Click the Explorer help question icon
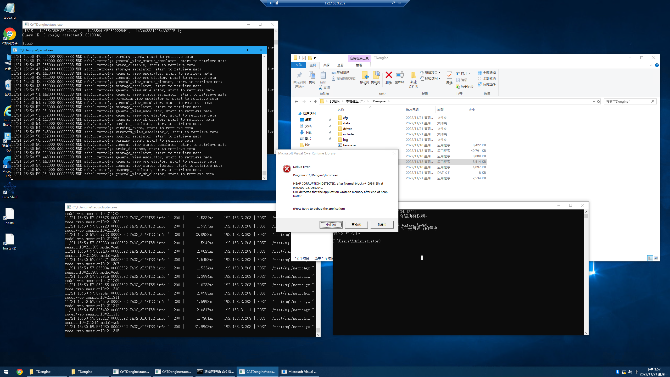 (x=657, y=65)
